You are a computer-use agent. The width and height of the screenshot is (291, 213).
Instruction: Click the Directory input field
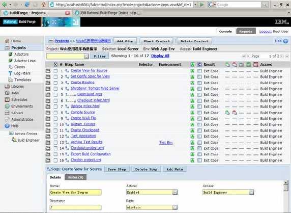coord(75,207)
